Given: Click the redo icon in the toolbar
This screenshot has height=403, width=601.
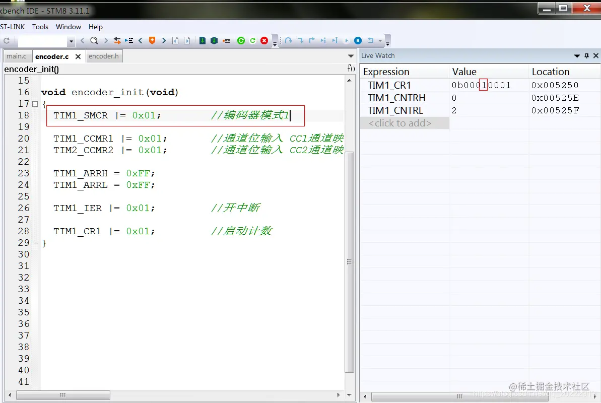Looking at the screenshot, I should click(7, 41).
